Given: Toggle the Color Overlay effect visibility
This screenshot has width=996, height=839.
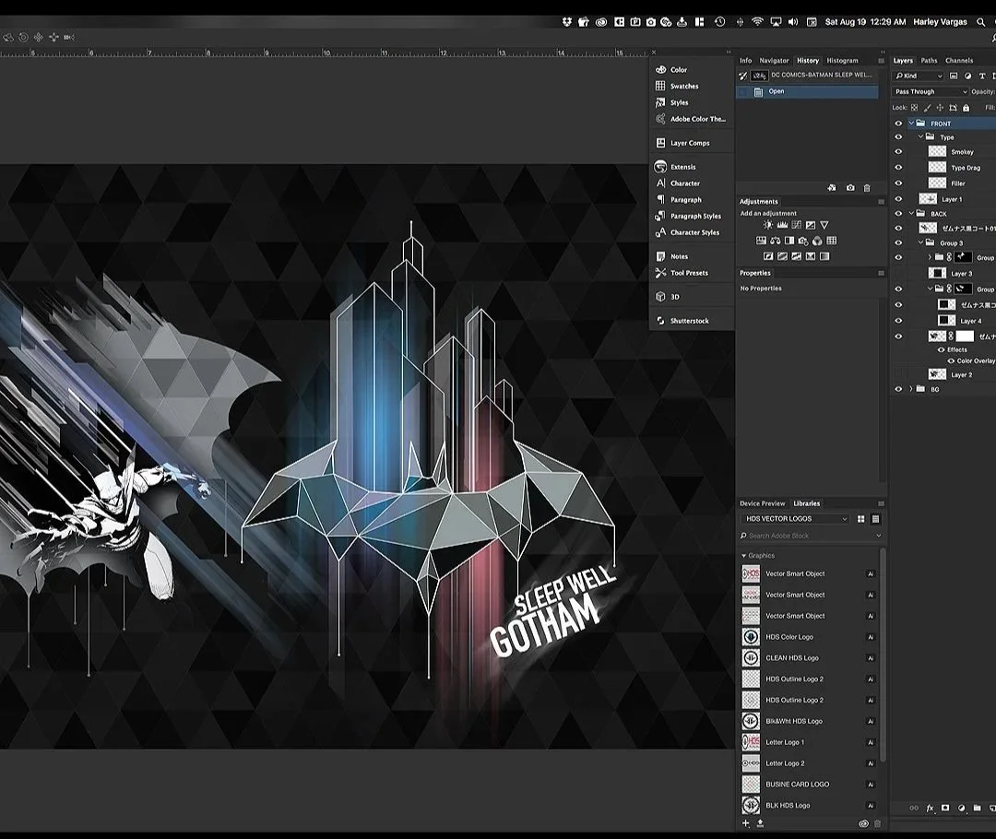Looking at the screenshot, I should pyautogui.click(x=951, y=360).
